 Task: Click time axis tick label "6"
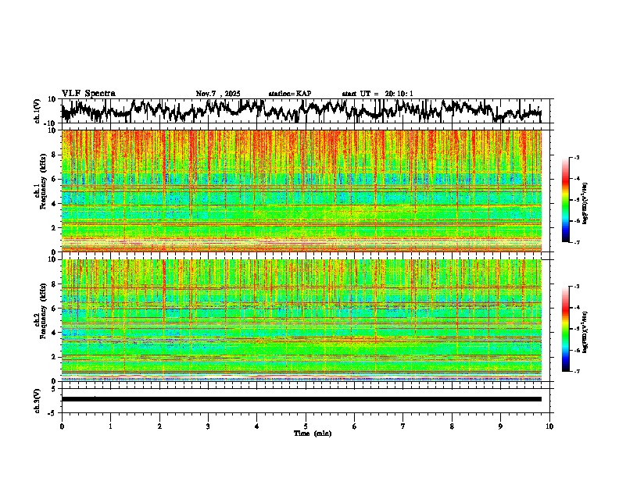[x=354, y=426]
